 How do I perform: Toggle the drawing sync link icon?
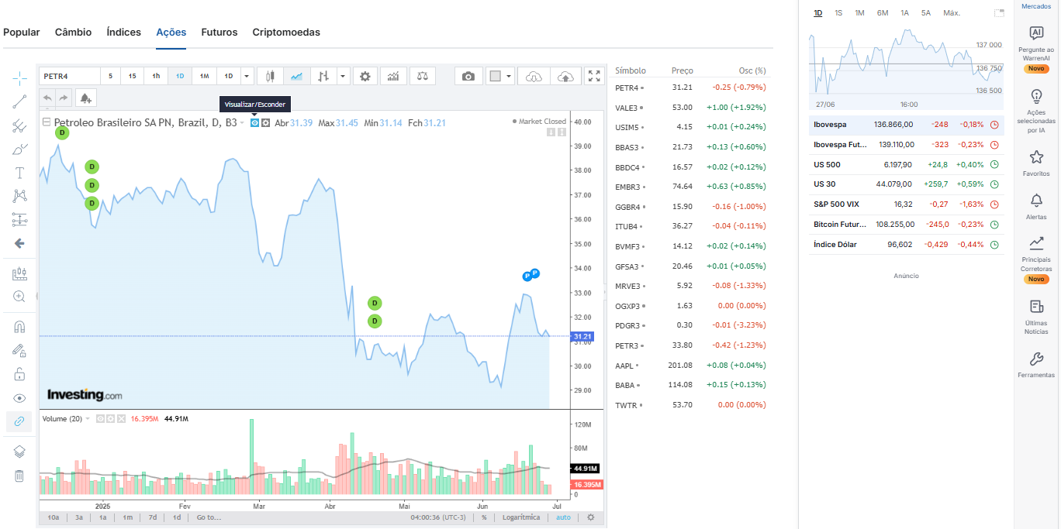point(19,421)
